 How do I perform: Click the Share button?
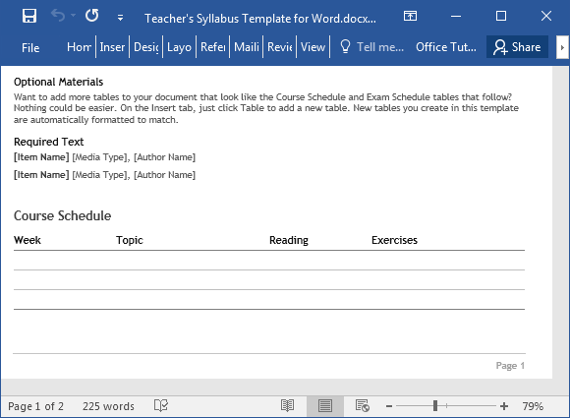517,47
